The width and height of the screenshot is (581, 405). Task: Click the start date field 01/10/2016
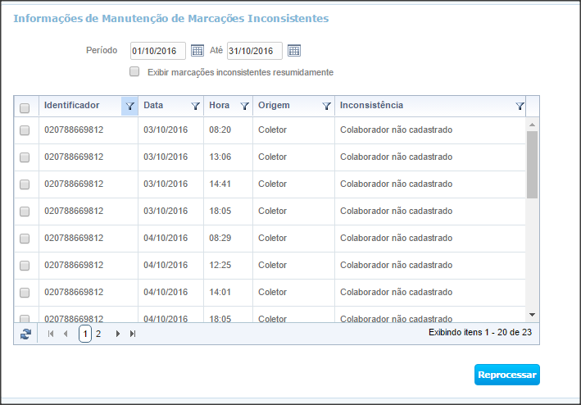click(x=157, y=51)
